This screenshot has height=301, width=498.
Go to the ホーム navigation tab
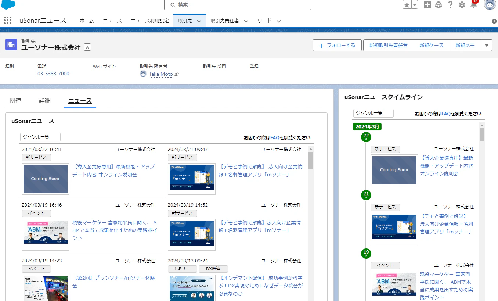87,21
